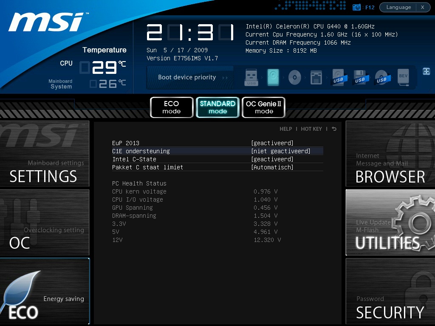435x326 pixels.
Task: Click System temperature reading 26°C
Action: point(108,84)
